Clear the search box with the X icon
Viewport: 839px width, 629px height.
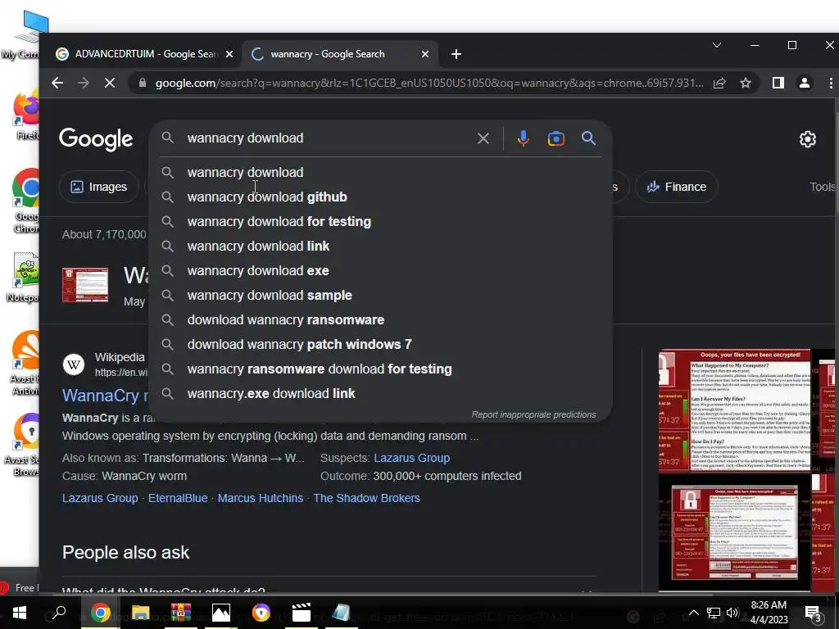click(483, 138)
